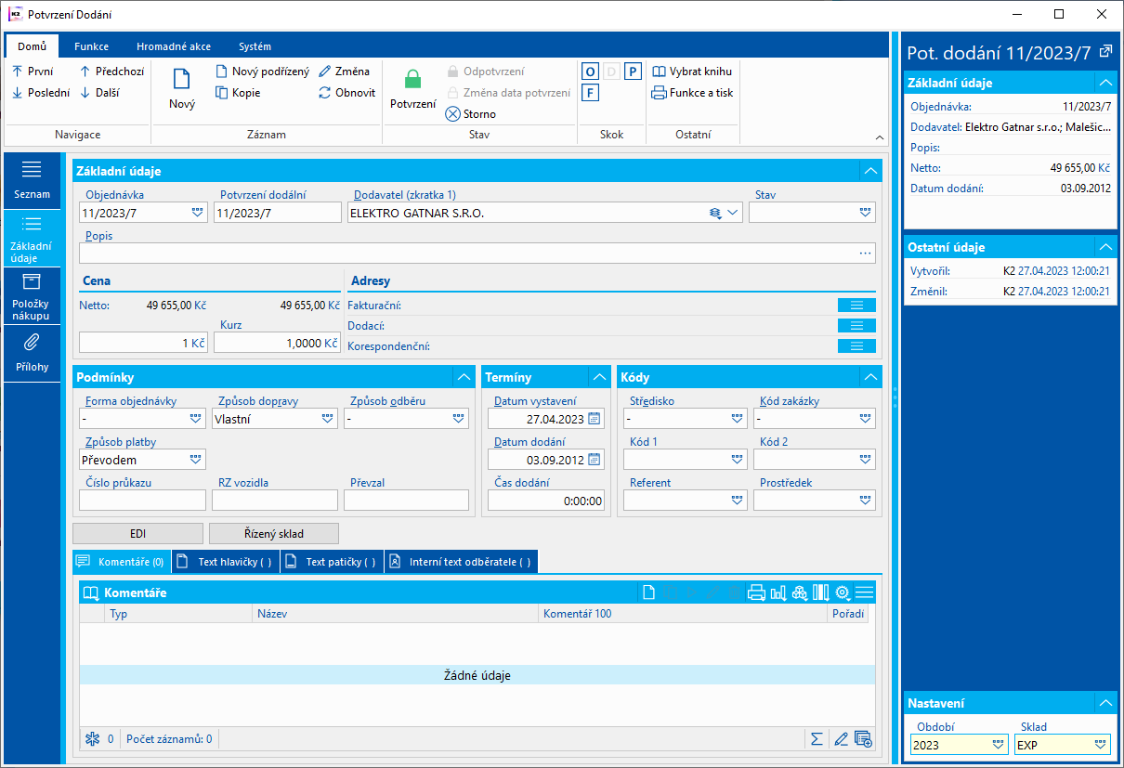
Task: Select Text patičky tab
Action: (x=332, y=562)
